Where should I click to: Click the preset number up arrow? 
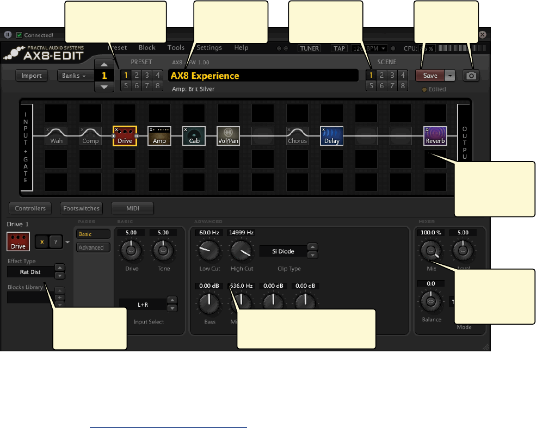tap(104, 65)
